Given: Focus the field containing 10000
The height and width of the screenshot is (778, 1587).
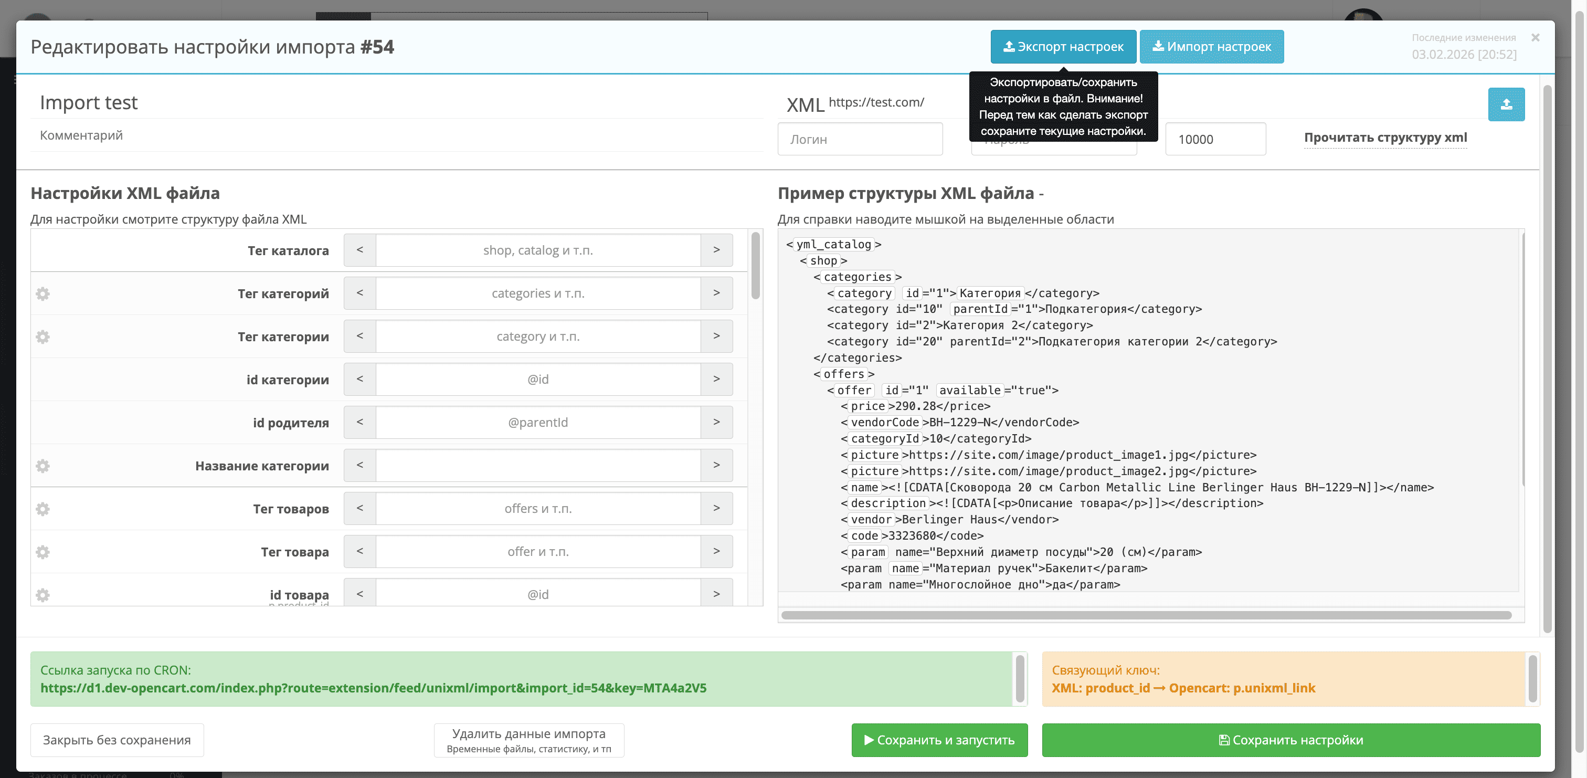Looking at the screenshot, I should (1215, 139).
